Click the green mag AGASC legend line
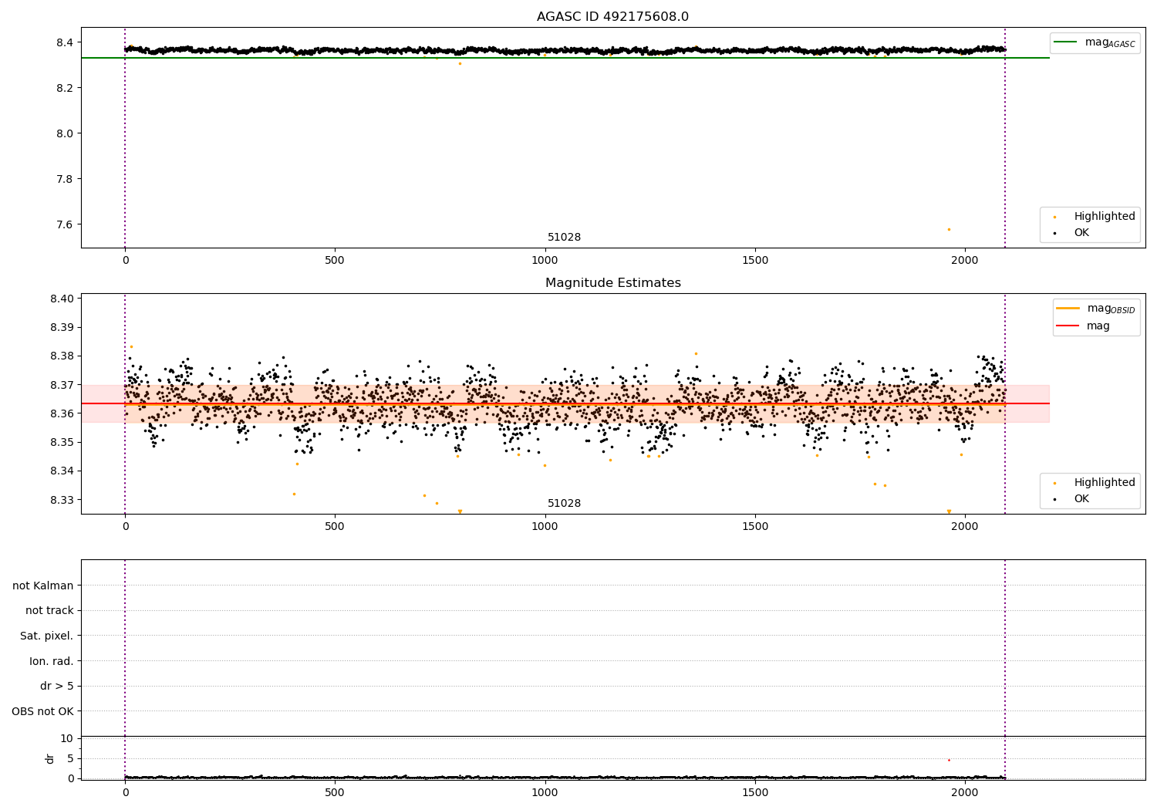This screenshot has width=1157, height=810. (x=1066, y=42)
